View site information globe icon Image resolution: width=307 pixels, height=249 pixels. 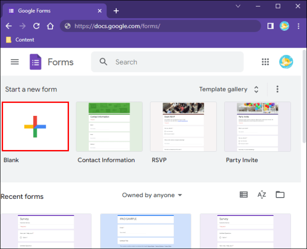68,26
